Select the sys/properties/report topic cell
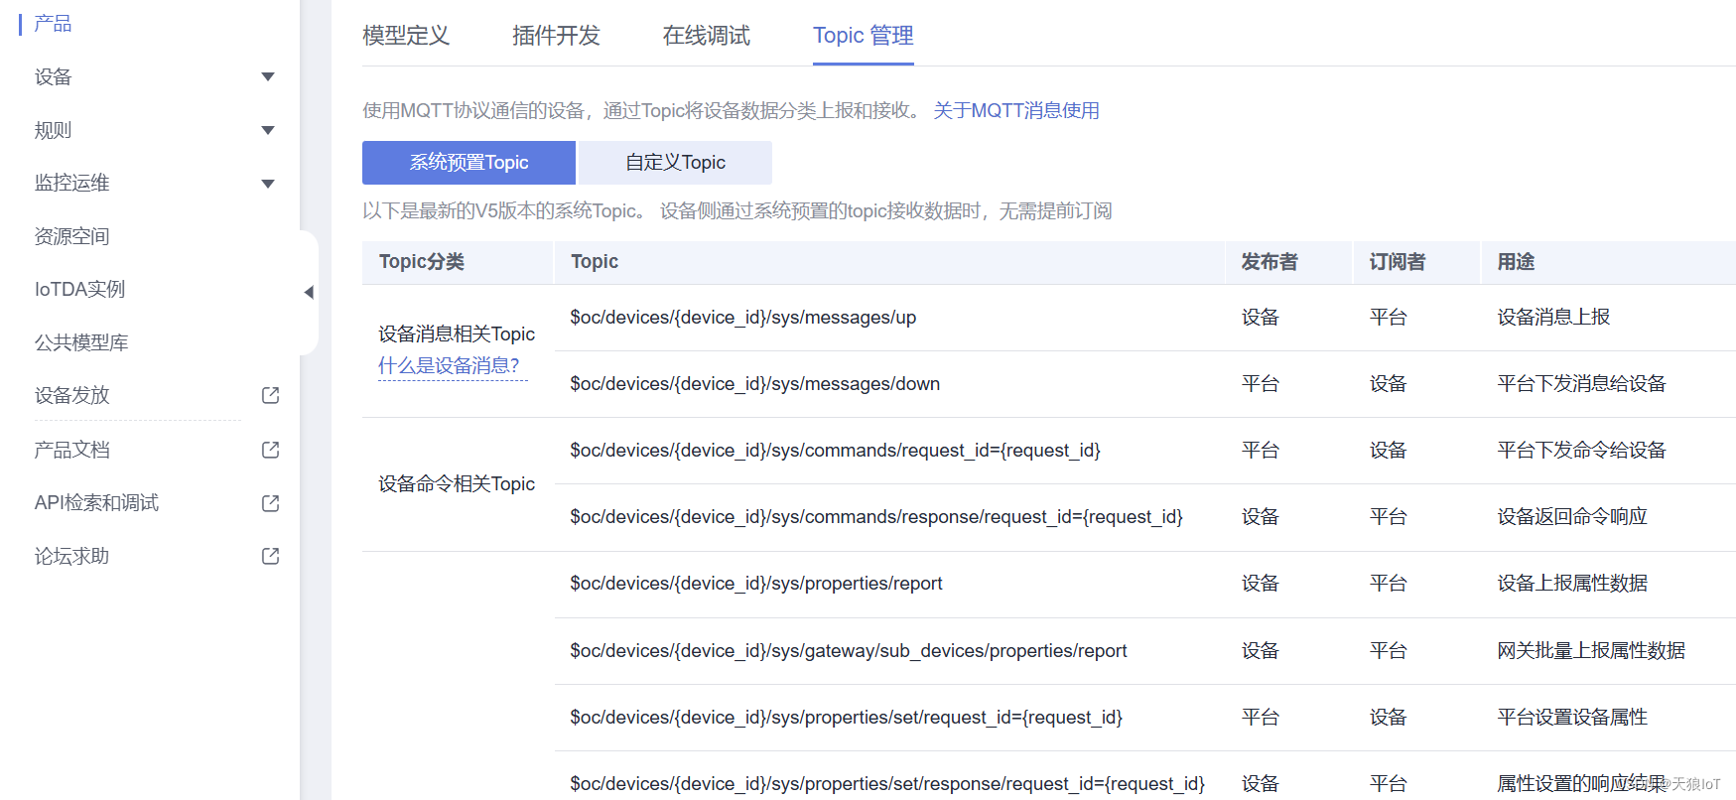This screenshot has height=800, width=1736. point(756,584)
